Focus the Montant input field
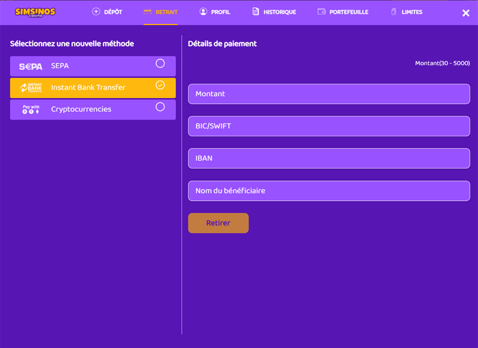The width and height of the screenshot is (478, 348). click(329, 94)
